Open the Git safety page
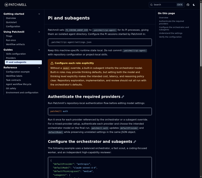The image size is (202, 178). click(x=11, y=89)
